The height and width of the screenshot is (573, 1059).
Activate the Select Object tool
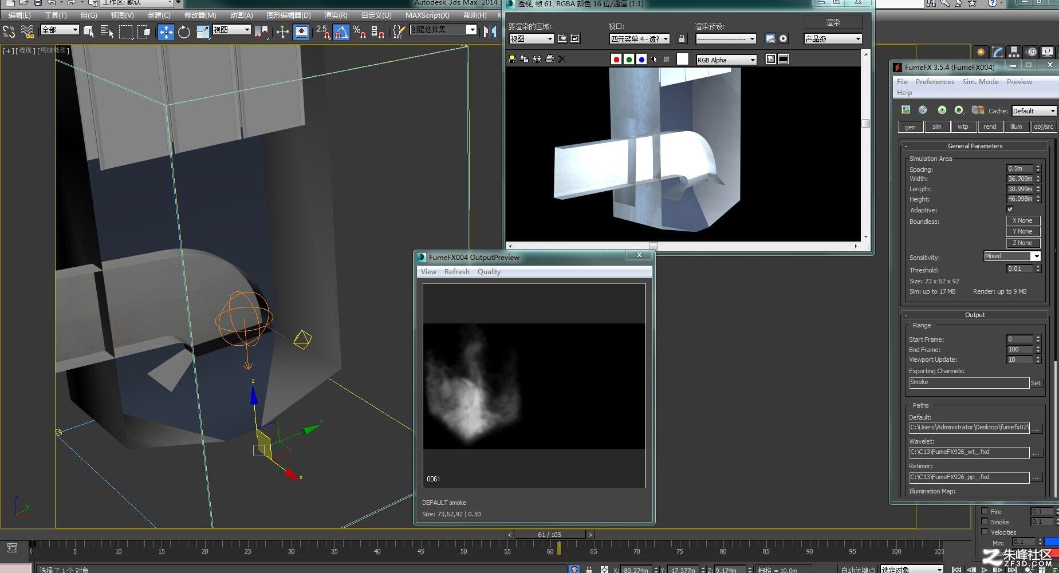tap(89, 31)
